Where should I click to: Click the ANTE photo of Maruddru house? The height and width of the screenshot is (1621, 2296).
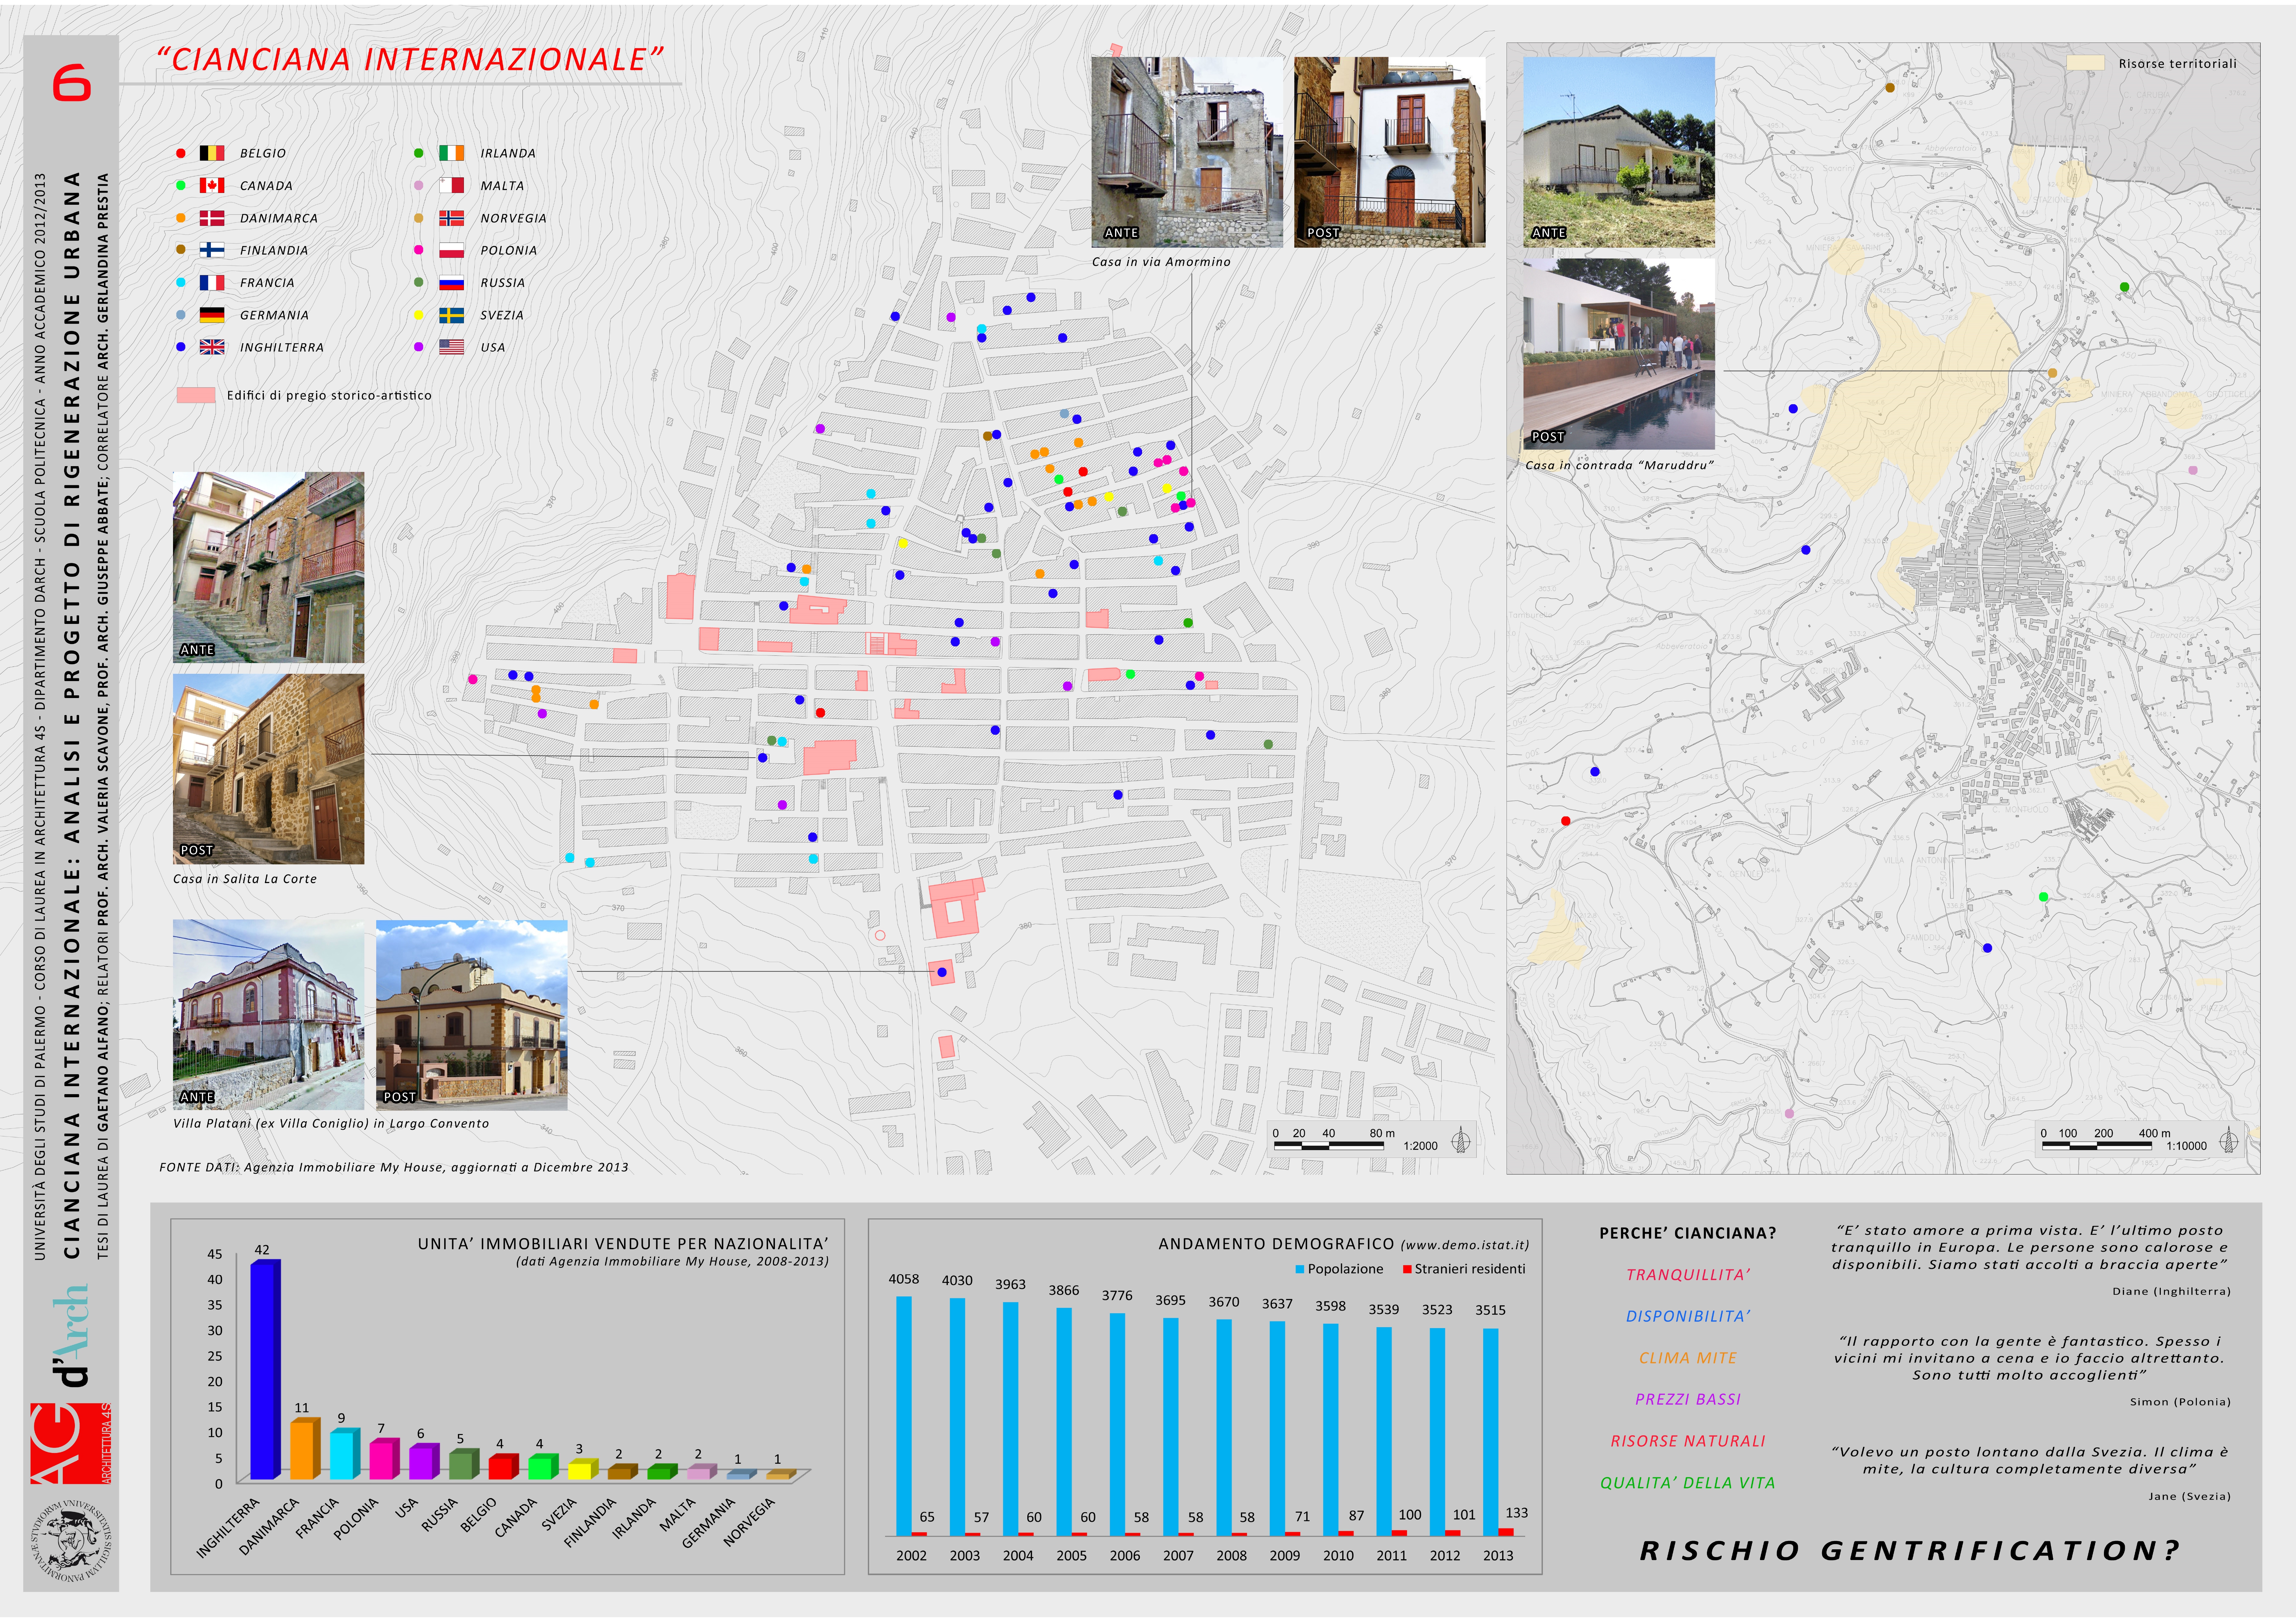(x=1619, y=152)
